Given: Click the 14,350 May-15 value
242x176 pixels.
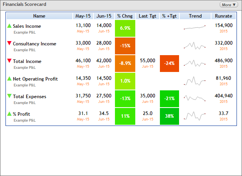Looking at the screenshot, I should click(x=83, y=78).
